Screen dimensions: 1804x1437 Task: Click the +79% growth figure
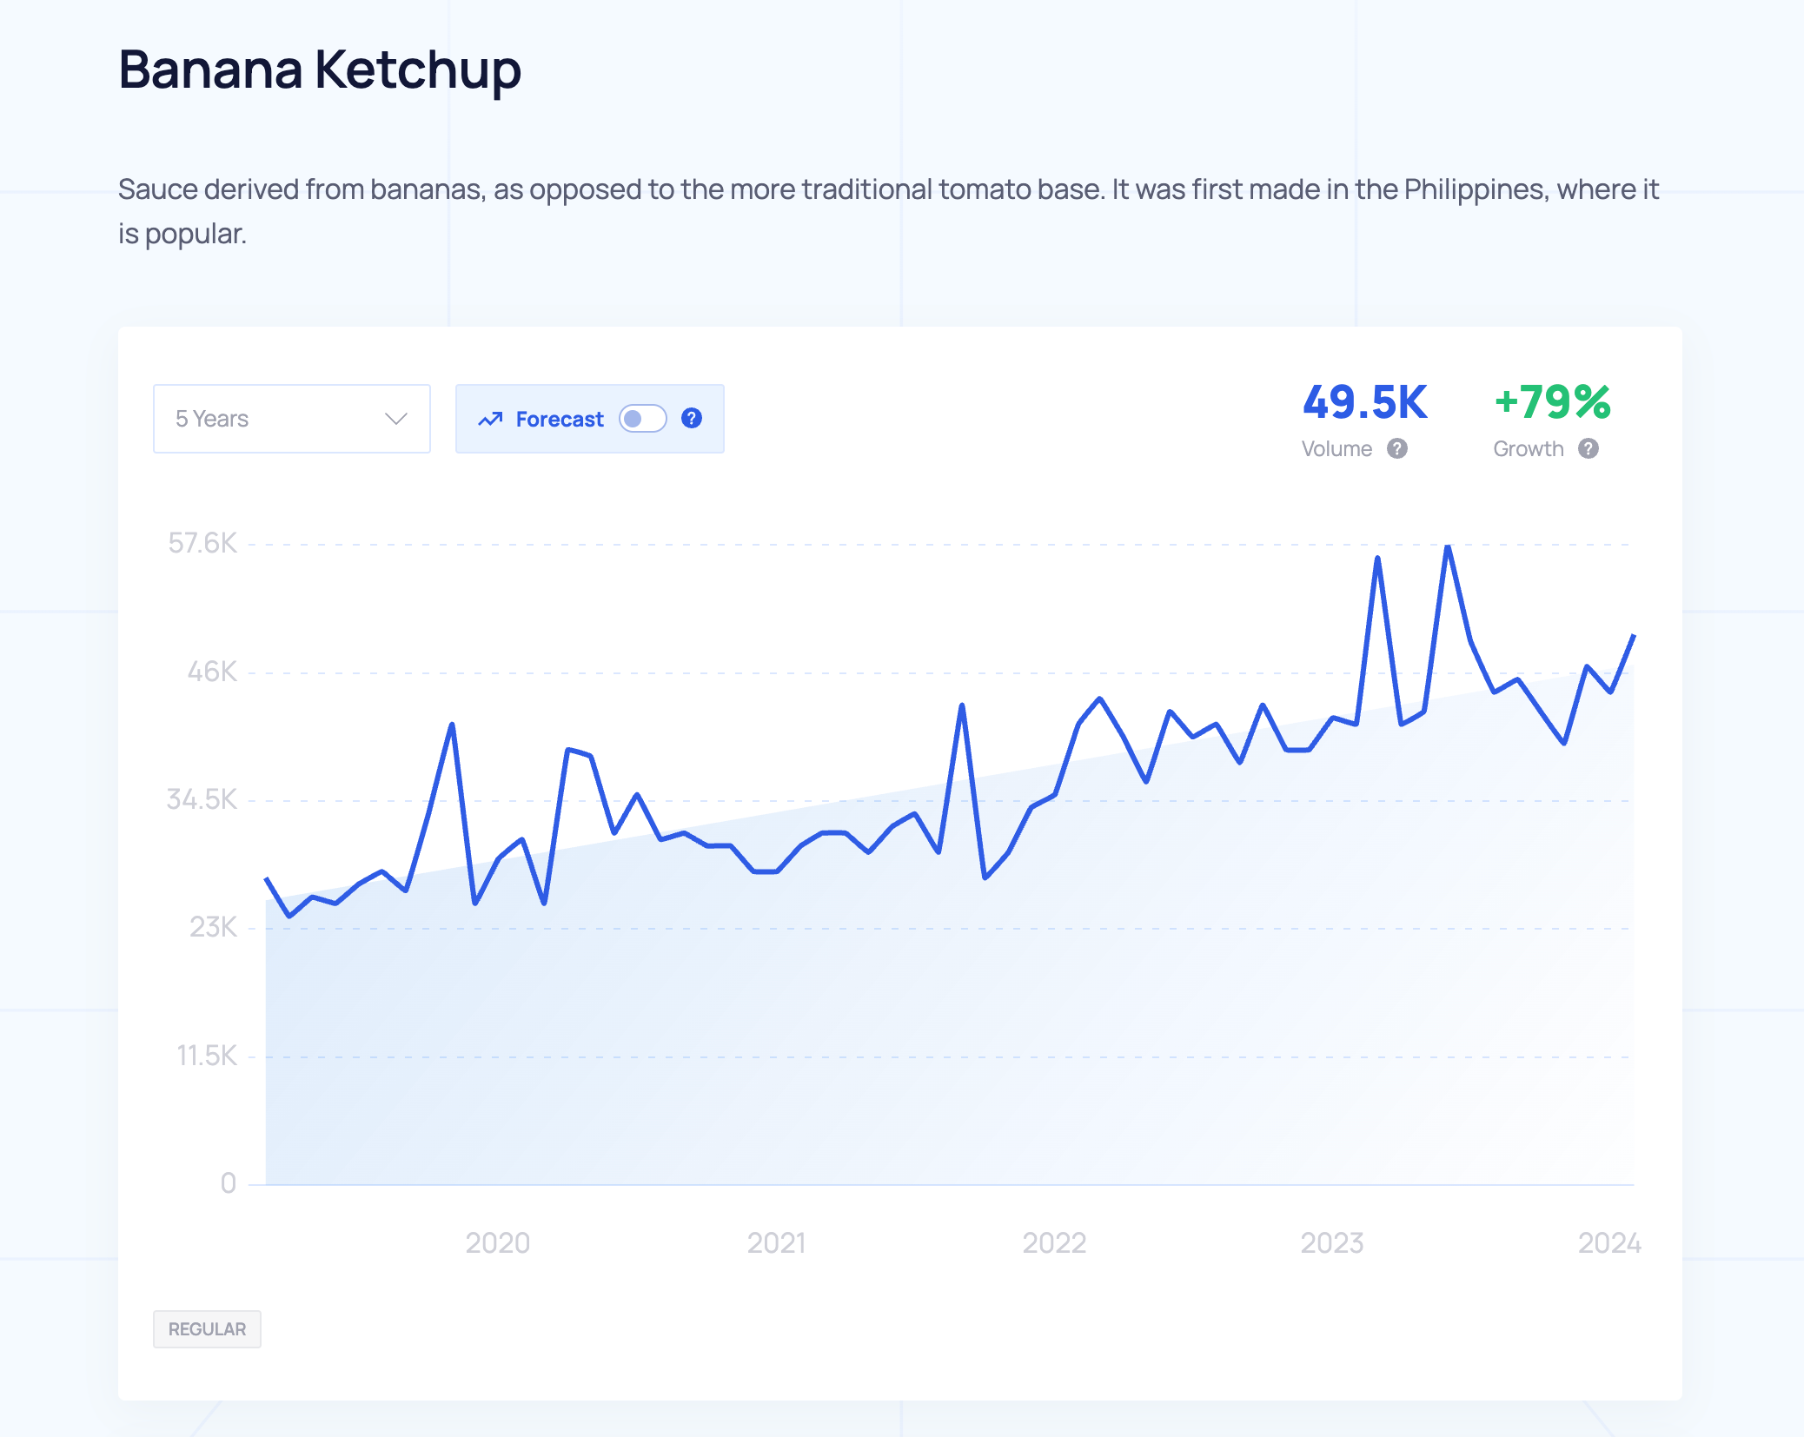1552,402
